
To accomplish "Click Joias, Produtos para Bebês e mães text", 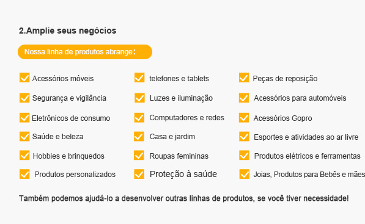I will pos(309,175).
